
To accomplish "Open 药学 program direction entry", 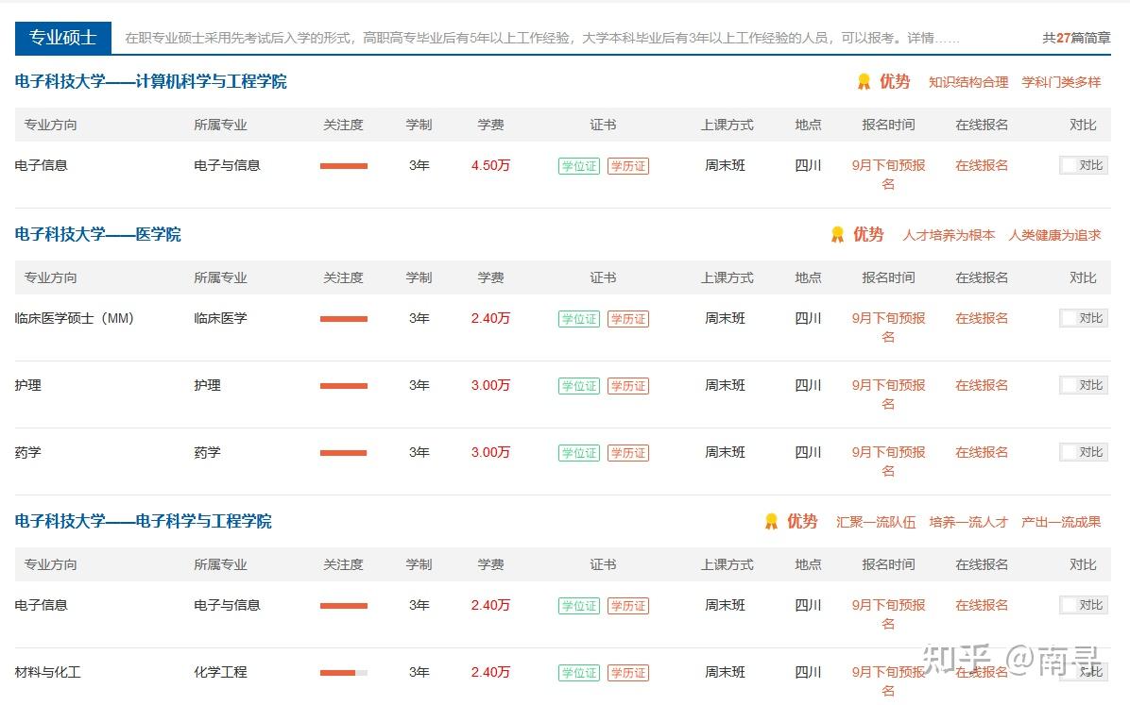I will [x=28, y=451].
